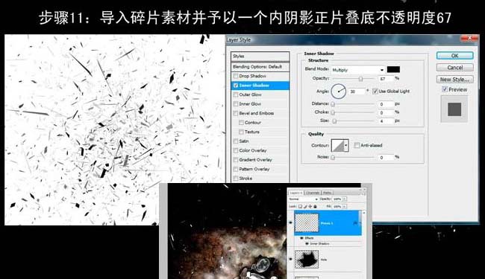Open the Blend Mode Multiply dropdown
The image size is (485, 279).
[358, 70]
